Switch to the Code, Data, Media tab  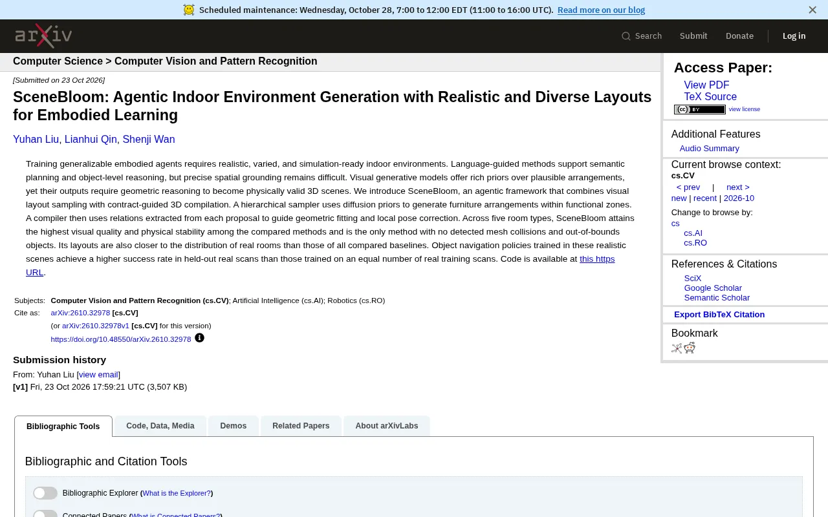(160, 426)
